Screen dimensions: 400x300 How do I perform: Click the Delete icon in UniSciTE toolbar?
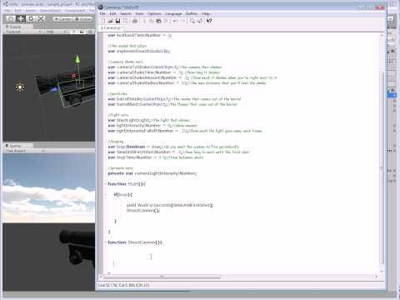click(166, 21)
